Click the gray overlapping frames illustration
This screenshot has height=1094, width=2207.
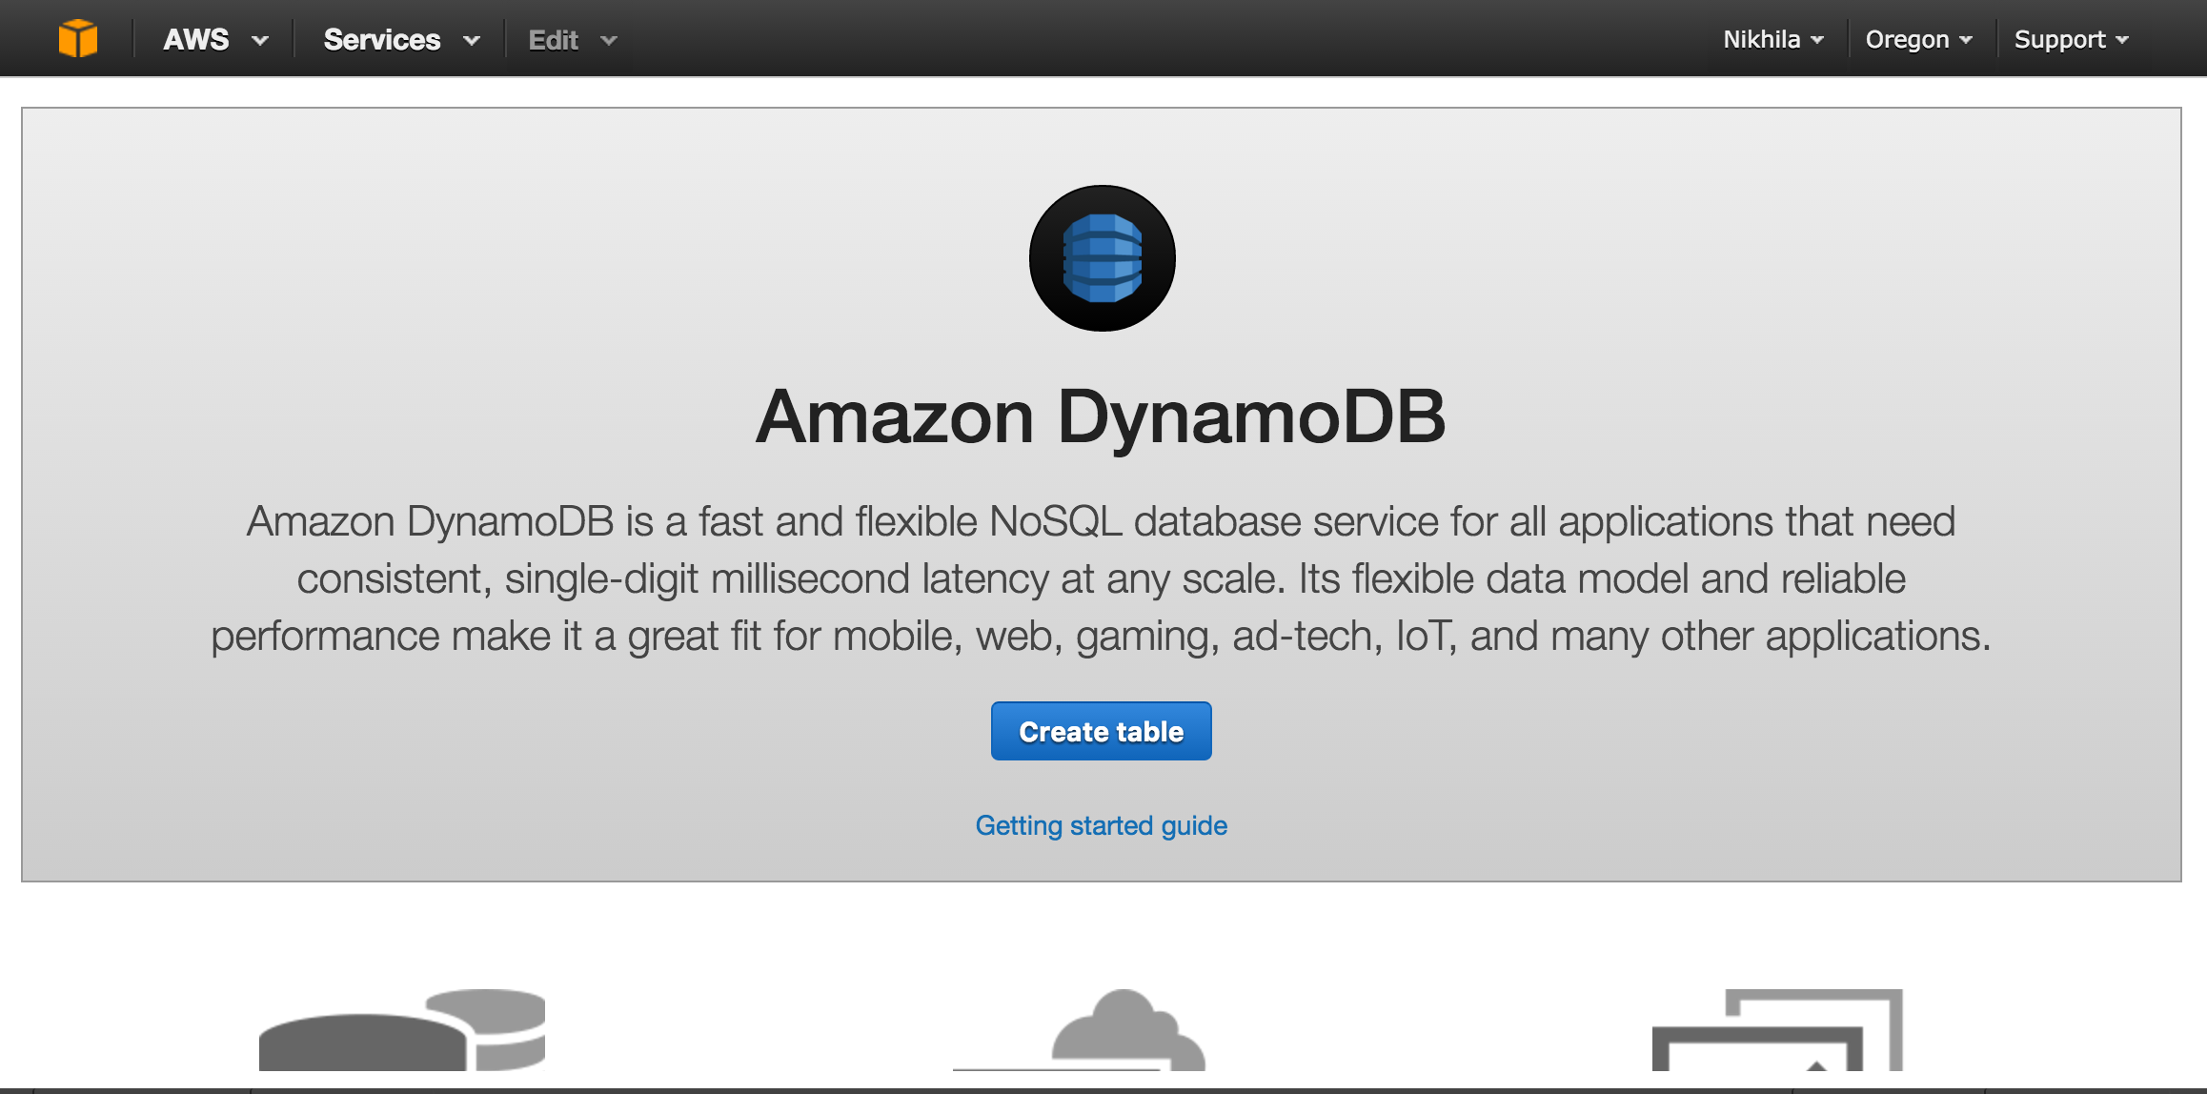click(1777, 1031)
